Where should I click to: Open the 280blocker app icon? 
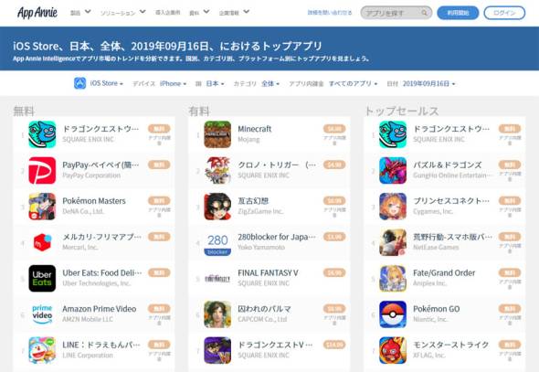click(x=217, y=242)
